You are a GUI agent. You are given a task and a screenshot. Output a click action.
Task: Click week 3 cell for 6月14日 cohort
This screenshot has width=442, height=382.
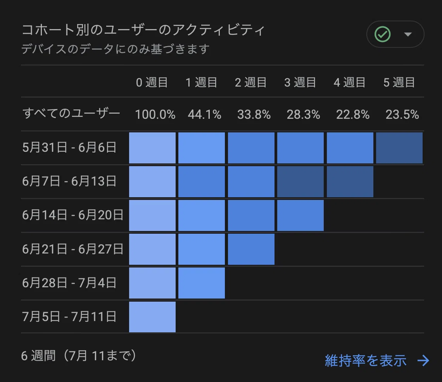coord(300,215)
